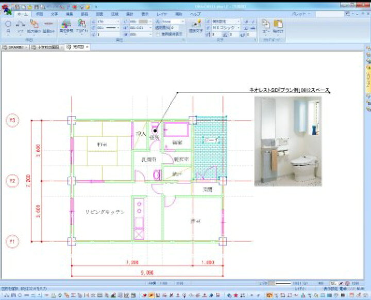Click the search field beside パレット
This screenshot has width=371, height=300.
pyautogui.click(x=329, y=14)
